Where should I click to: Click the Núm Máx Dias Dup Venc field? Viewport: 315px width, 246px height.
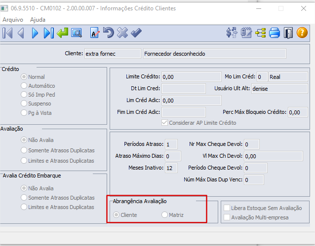254,179
